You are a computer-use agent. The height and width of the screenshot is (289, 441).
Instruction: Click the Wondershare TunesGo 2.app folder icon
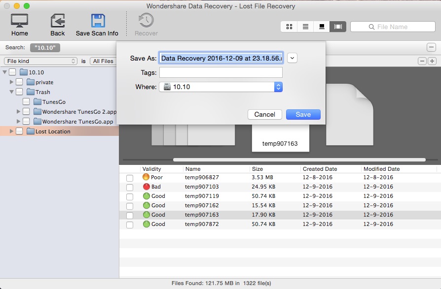(x=37, y=111)
